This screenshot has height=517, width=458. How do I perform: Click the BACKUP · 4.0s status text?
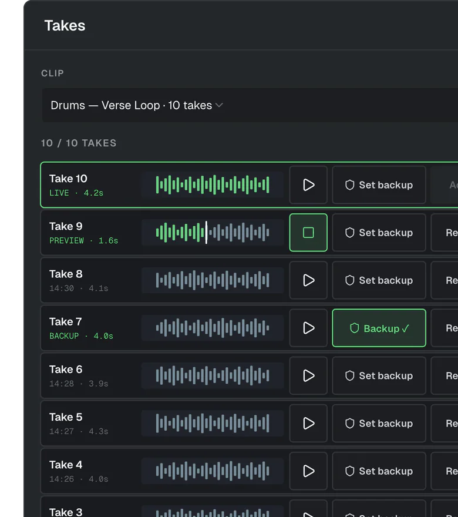(81, 336)
